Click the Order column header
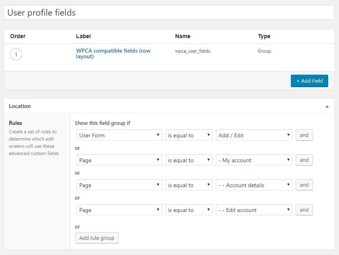 point(18,36)
